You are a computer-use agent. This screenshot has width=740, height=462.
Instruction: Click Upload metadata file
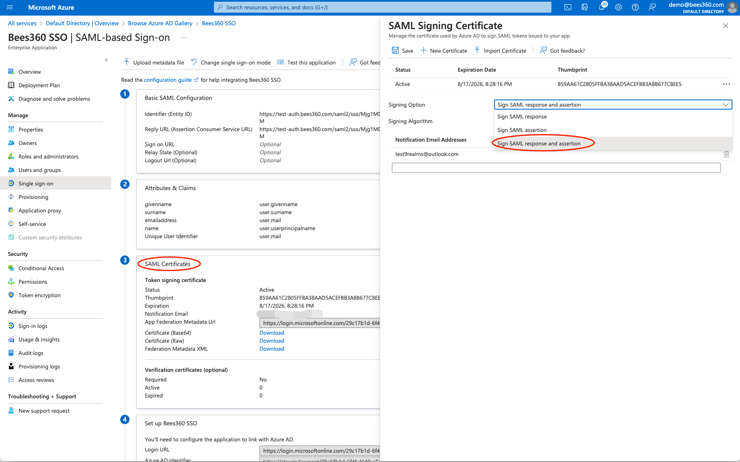(x=154, y=62)
